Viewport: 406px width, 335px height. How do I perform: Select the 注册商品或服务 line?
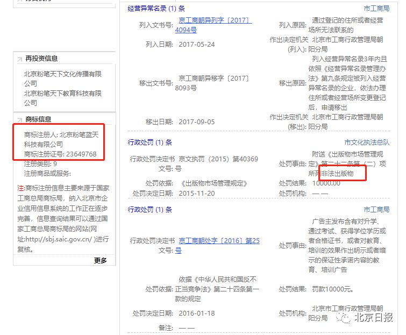click(x=47, y=174)
